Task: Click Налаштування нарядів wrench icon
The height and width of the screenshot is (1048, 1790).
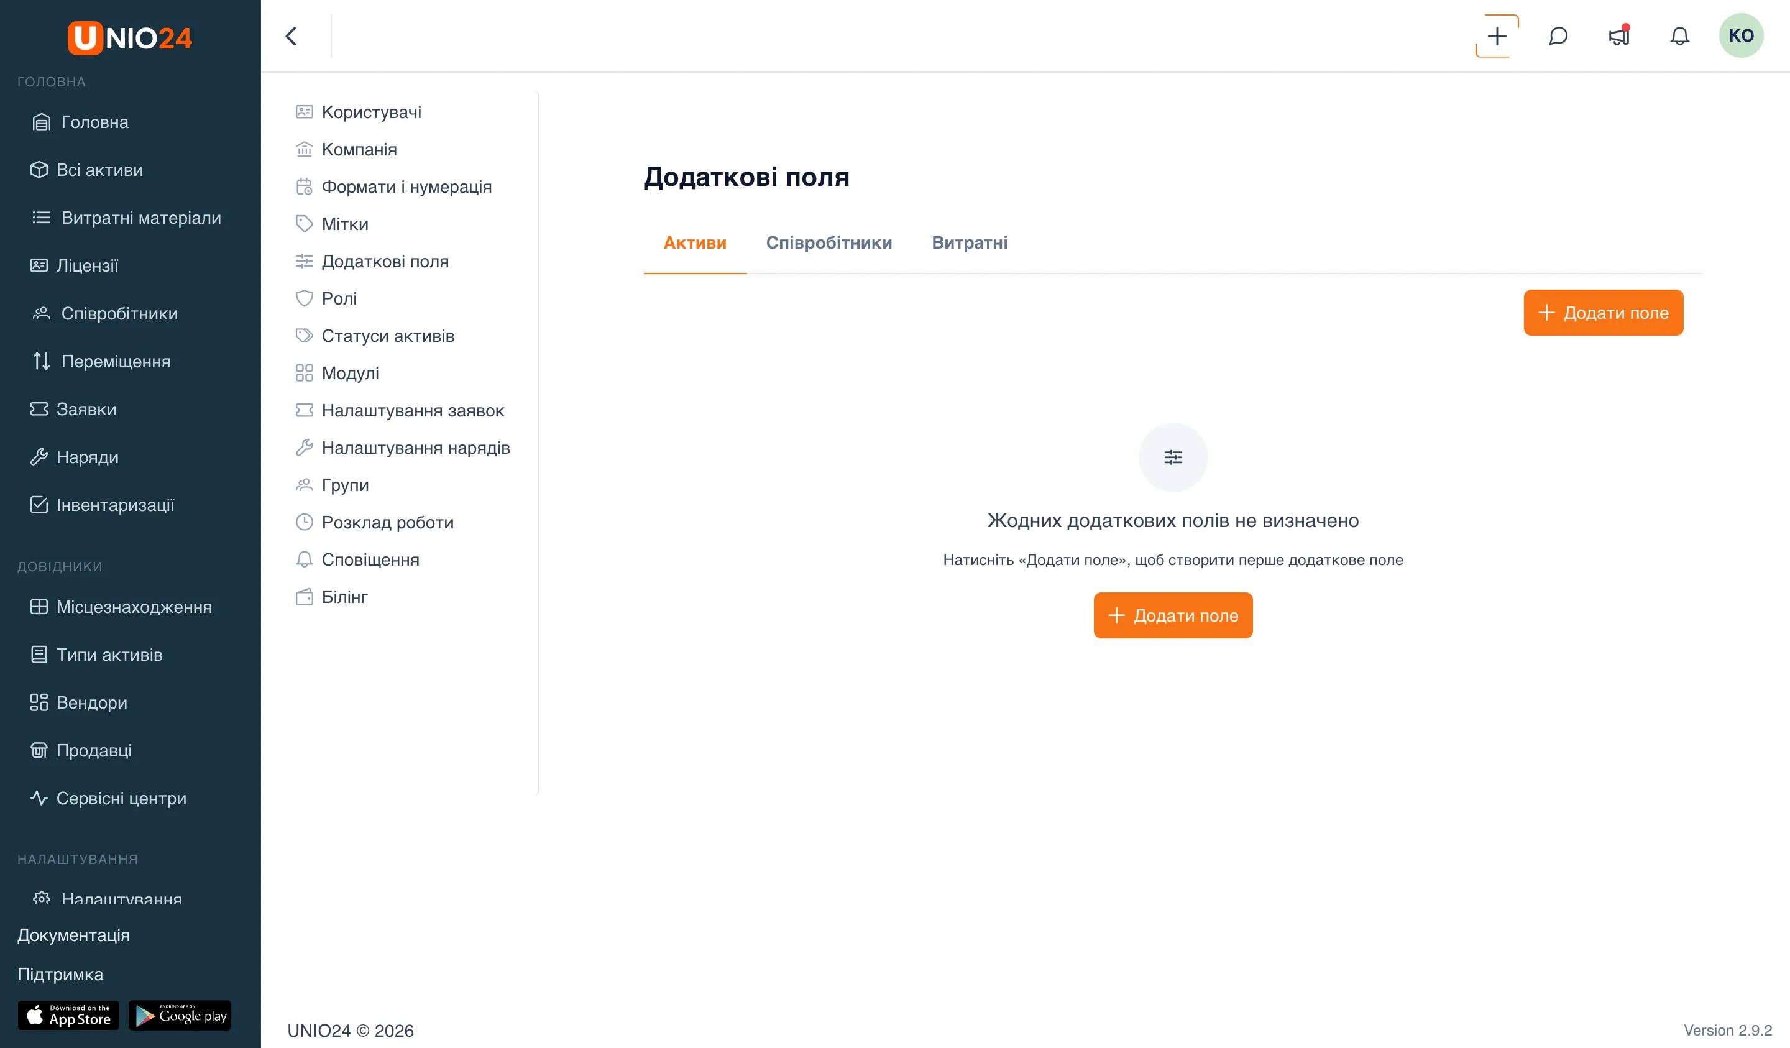Action: [x=304, y=448]
